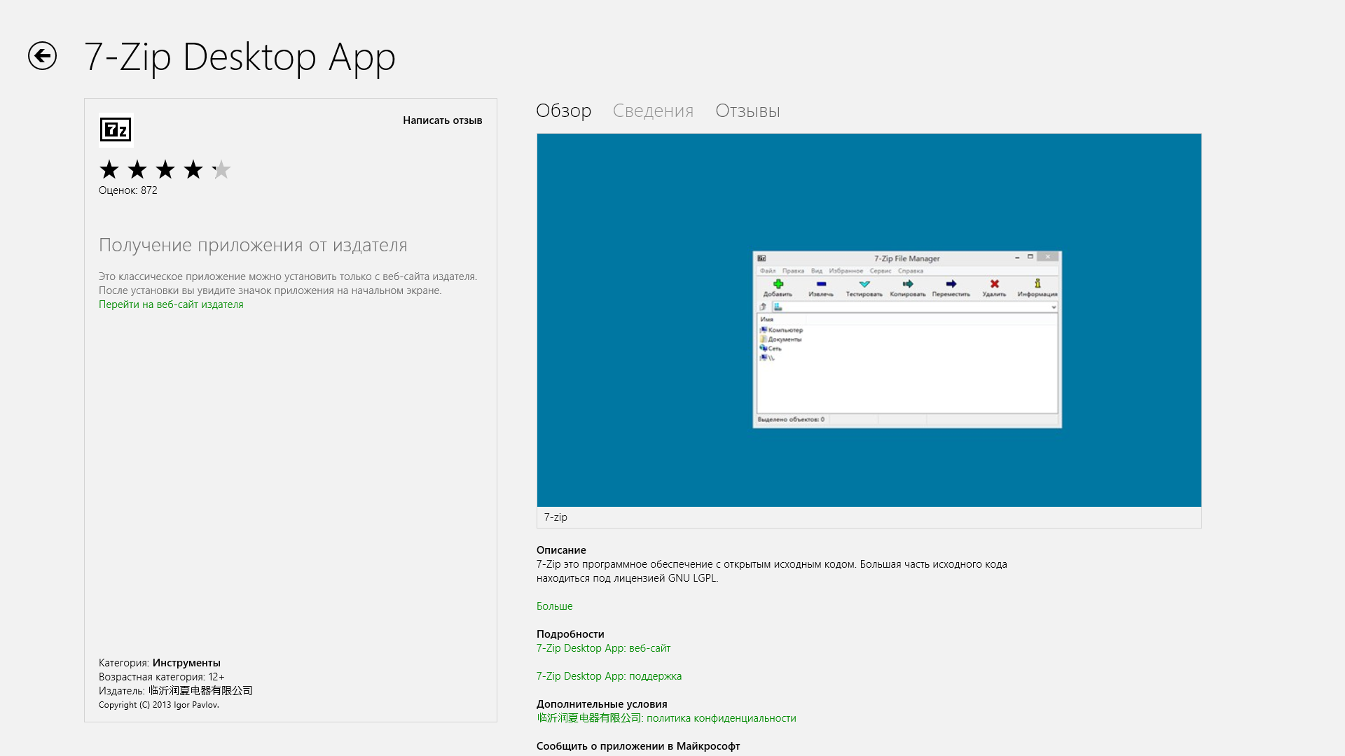
Task: Click Написать отзыв to write a review
Action: click(x=442, y=120)
